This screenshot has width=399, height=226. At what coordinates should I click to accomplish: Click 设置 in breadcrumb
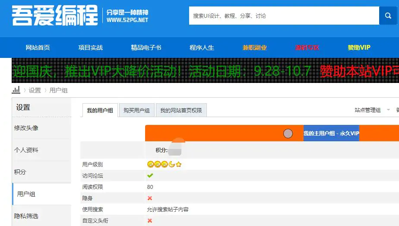[x=35, y=90]
